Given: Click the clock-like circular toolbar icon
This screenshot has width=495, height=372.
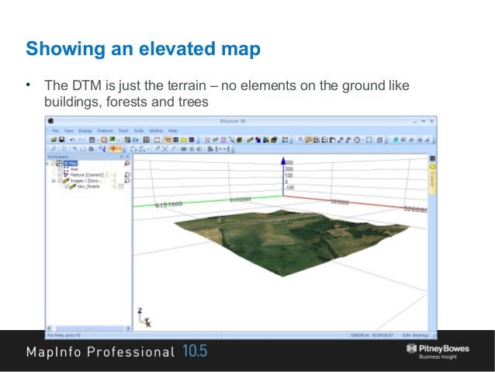Looking at the screenshot, I should click(x=357, y=140).
